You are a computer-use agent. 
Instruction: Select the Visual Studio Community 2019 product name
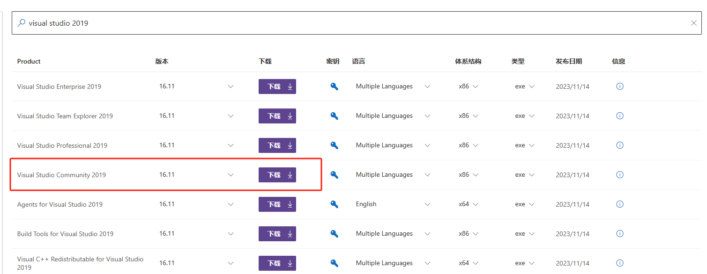click(x=61, y=175)
